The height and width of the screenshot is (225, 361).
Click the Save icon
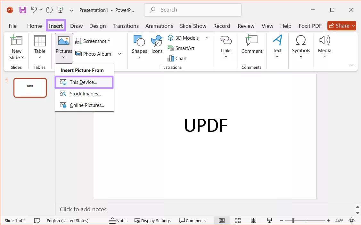22,10
